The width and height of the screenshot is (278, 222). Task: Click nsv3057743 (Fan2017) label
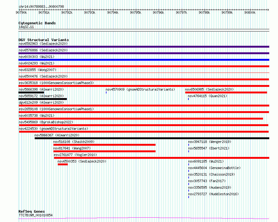[207, 181]
